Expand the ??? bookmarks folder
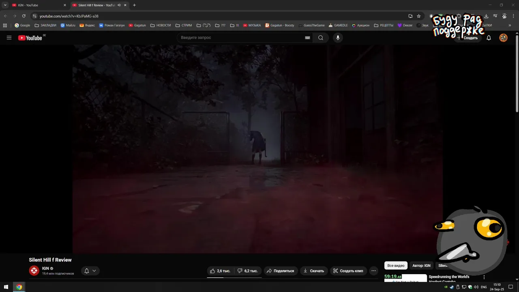Image resolution: width=519 pixels, height=292 pixels. tap(220, 25)
